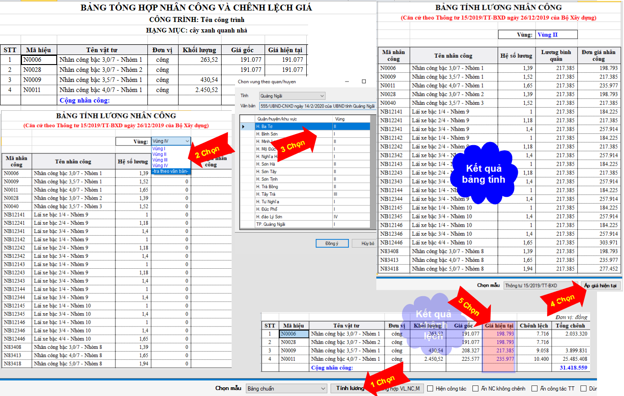
Task: Toggle the Ẩn công tác TT checkbox
Action: [534, 389]
